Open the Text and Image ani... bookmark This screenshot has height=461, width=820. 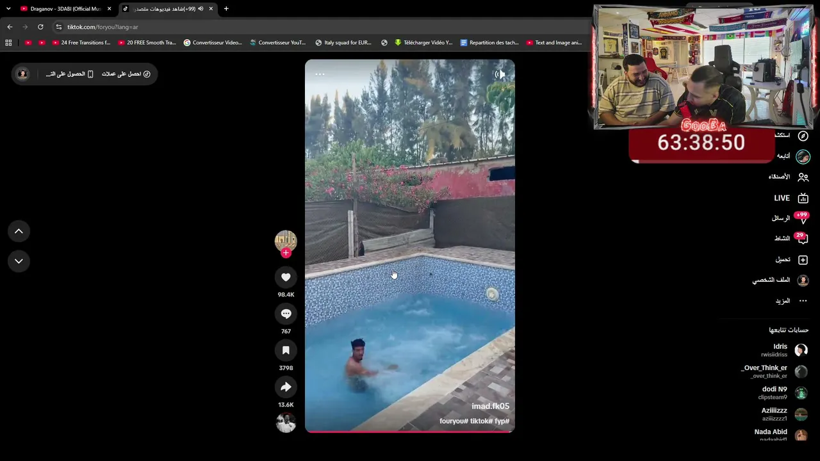pos(554,43)
